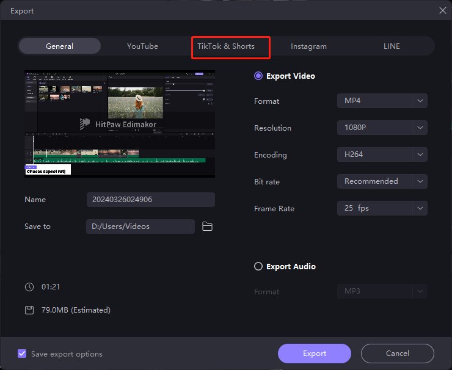This screenshot has width=452, height=370.
Task: Open the Encoding H264 dropdown
Action: tap(382, 154)
